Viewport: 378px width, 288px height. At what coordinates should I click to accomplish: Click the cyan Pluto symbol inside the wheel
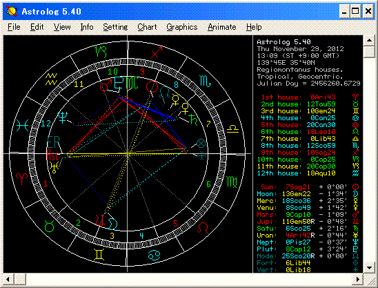click(x=119, y=83)
